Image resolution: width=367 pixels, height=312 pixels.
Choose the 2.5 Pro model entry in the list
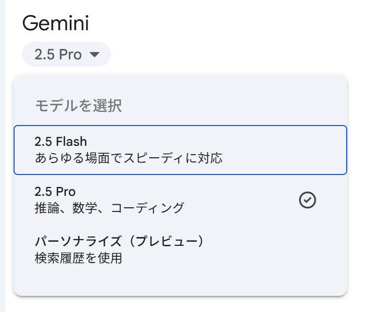(156, 200)
